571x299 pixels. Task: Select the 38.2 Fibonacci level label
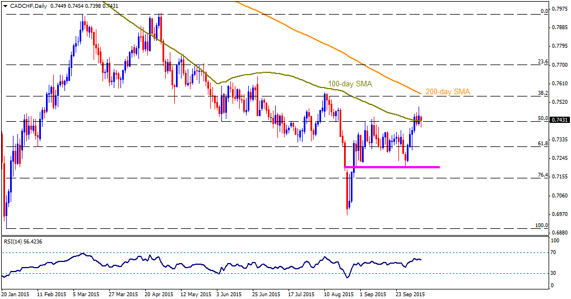543,93
